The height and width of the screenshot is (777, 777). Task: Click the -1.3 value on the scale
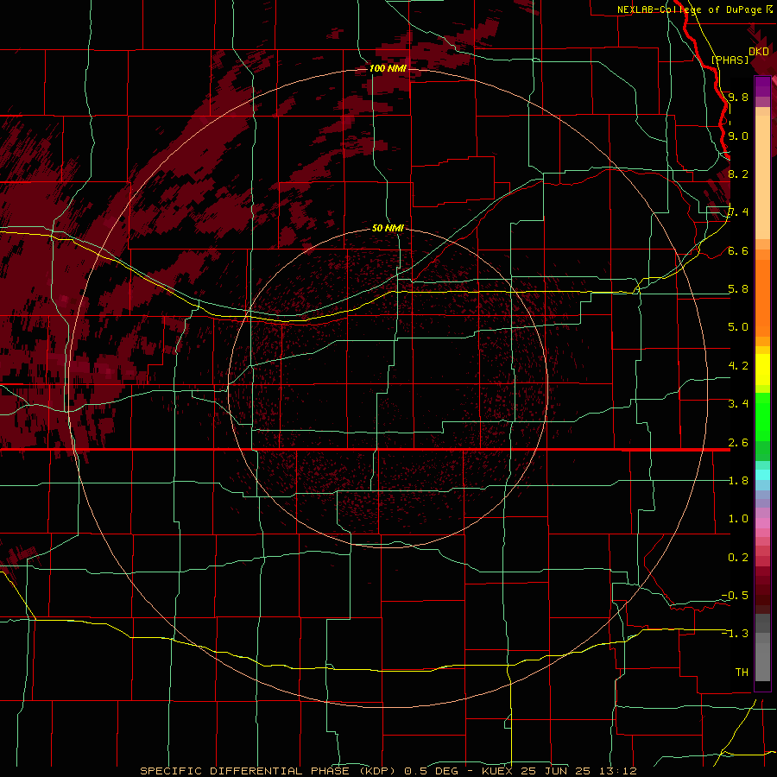coord(735,634)
